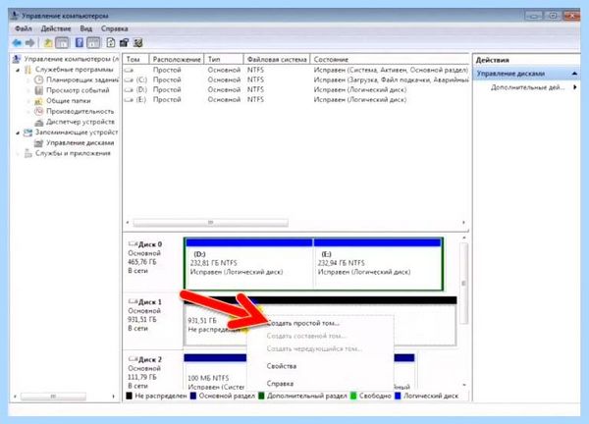
Task: Select the Диск 1 label
Action: point(150,302)
